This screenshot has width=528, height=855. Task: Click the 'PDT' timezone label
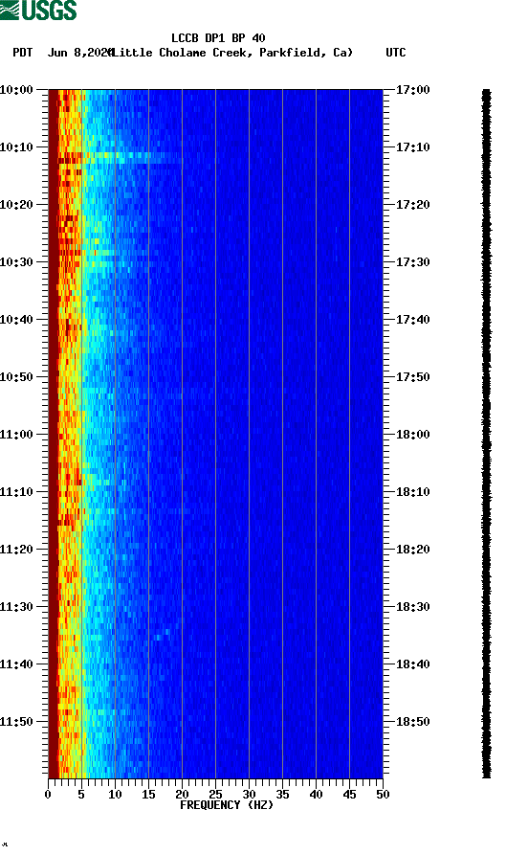[22, 53]
